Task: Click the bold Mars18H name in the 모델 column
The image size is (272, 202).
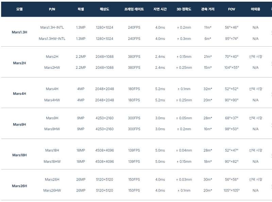Action: [x=19, y=155]
